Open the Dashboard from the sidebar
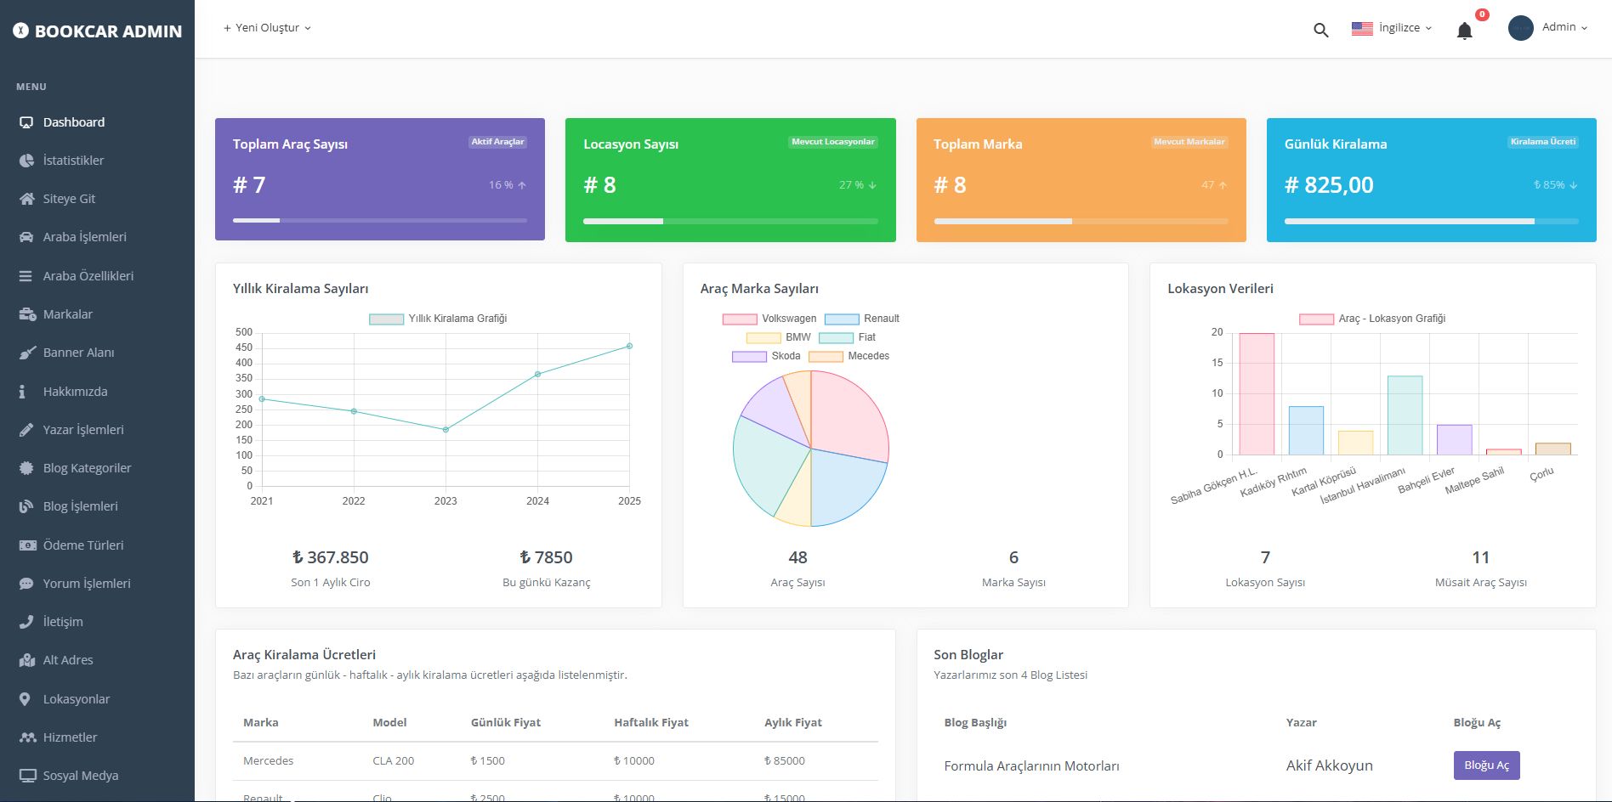The image size is (1612, 802). (73, 121)
